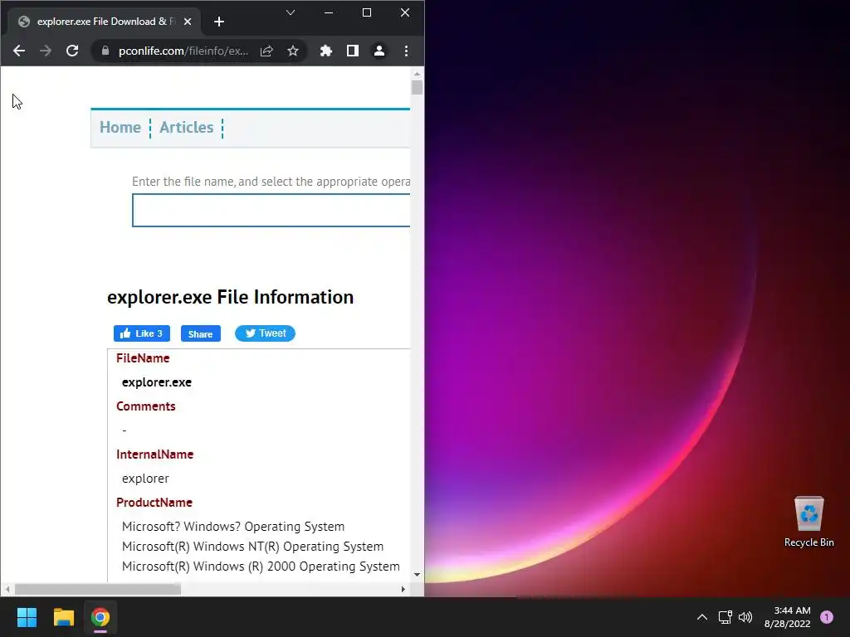
Task: Click the scroll-up arrow of the page
Action: pos(417,73)
